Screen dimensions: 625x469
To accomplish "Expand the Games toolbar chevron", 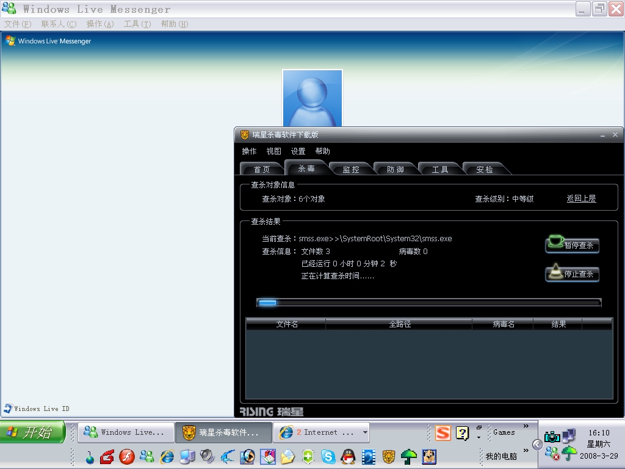I will (526, 426).
